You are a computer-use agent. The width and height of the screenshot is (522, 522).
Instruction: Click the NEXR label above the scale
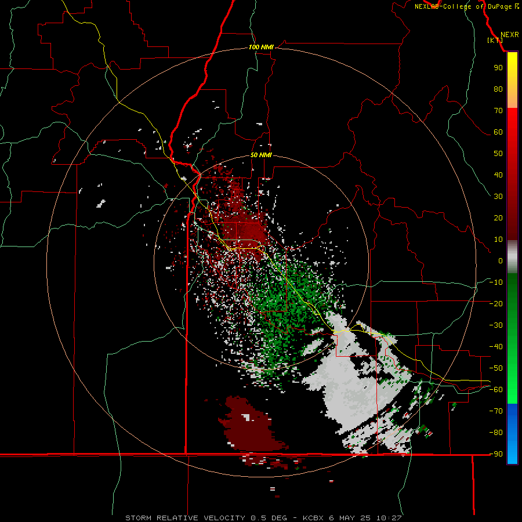(509, 35)
